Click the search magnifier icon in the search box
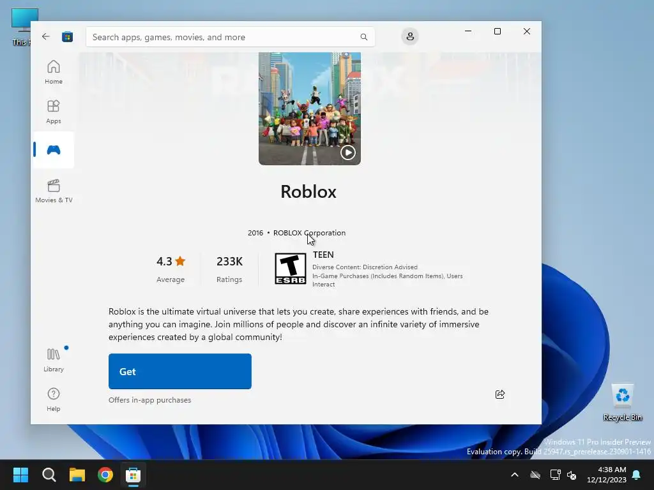 363,37
